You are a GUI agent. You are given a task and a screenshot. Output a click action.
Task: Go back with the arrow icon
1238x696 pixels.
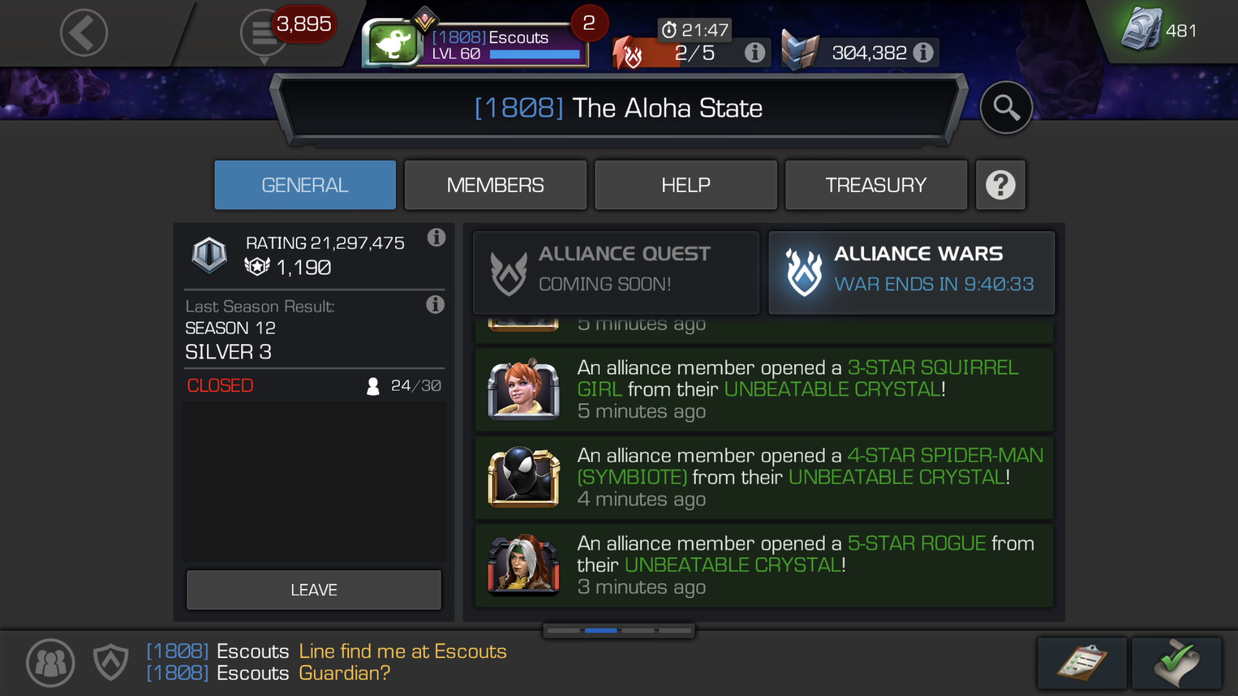tap(84, 33)
